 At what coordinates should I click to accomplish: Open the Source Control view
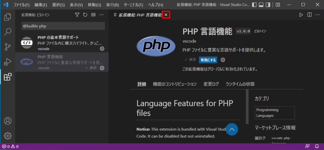[8, 47]
